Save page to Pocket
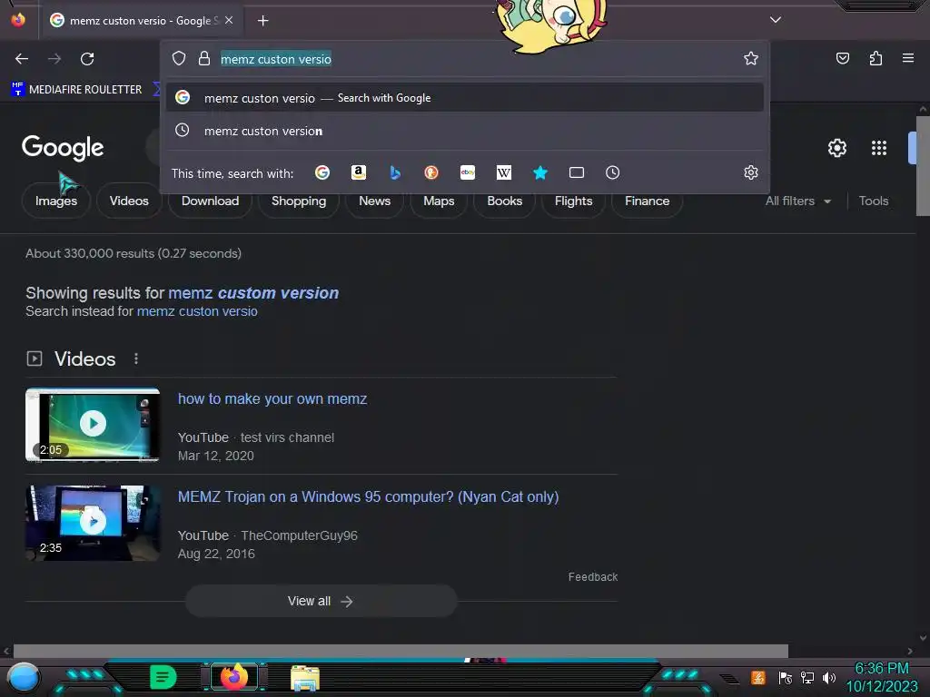 (842, 58)
